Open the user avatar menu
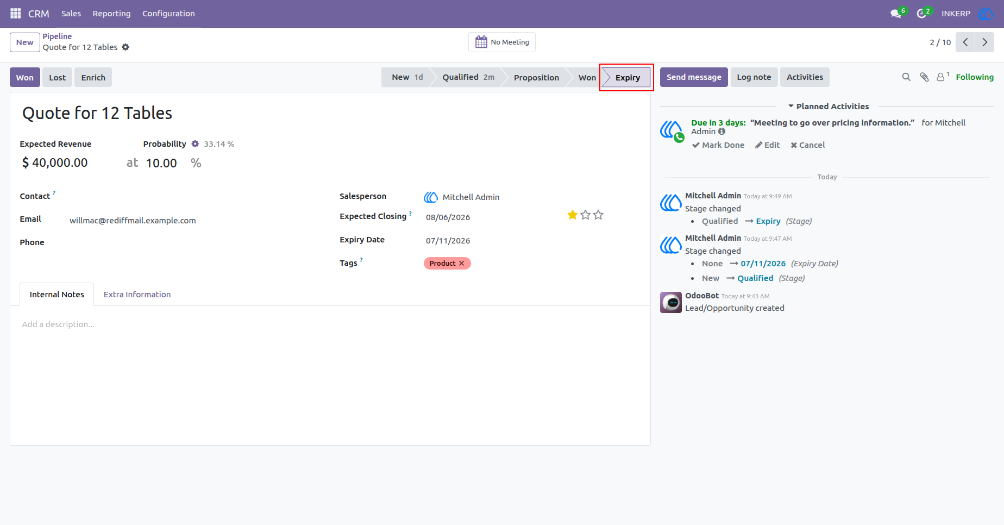 pyautogui.click(x=986, y=14)
